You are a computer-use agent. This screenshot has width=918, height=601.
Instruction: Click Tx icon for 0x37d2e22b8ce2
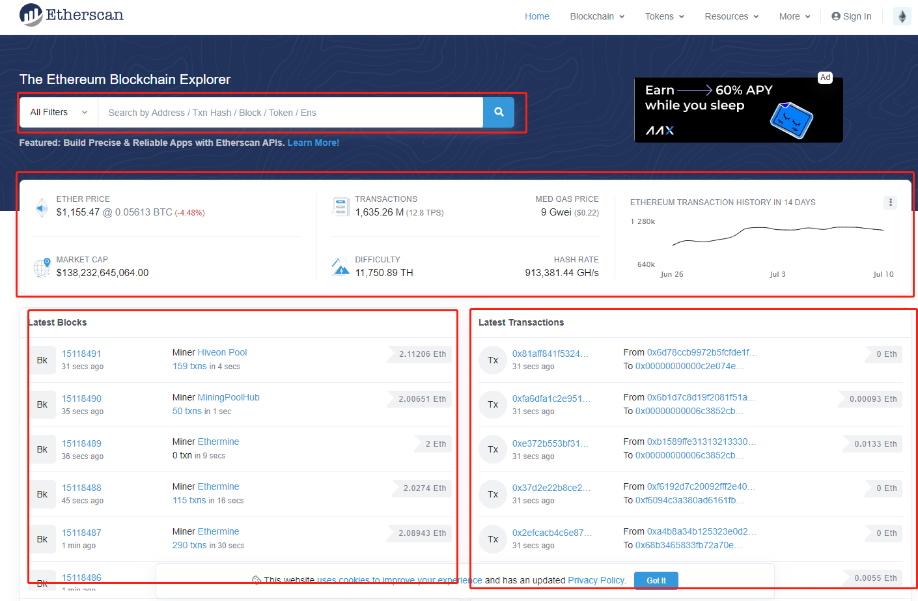493,494
